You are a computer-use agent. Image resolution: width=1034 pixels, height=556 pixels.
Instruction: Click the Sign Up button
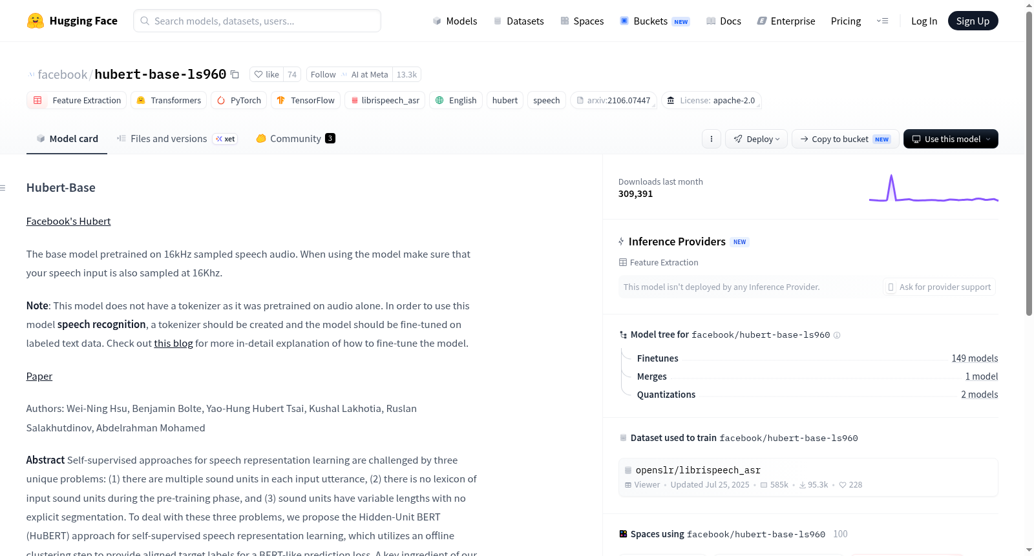pyautogui.click(x=973, y=21)
